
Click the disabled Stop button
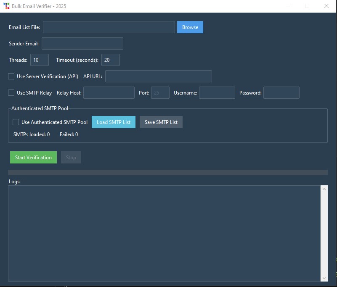pos(71,157)
